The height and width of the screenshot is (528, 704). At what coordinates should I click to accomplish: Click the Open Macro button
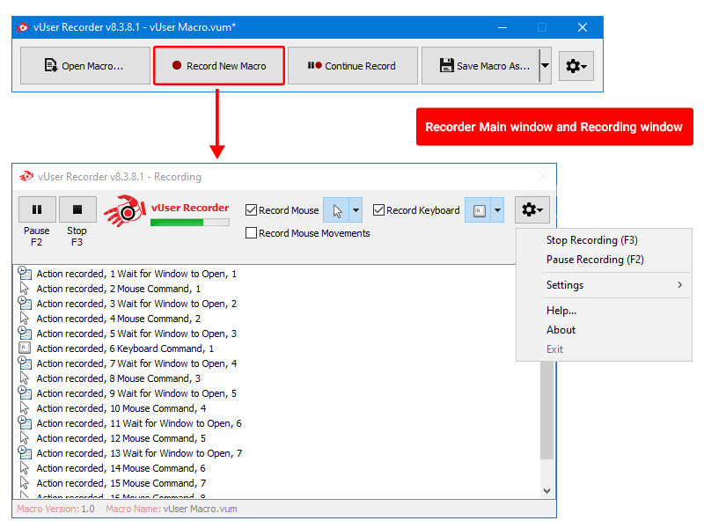click(x=84, y=66)
